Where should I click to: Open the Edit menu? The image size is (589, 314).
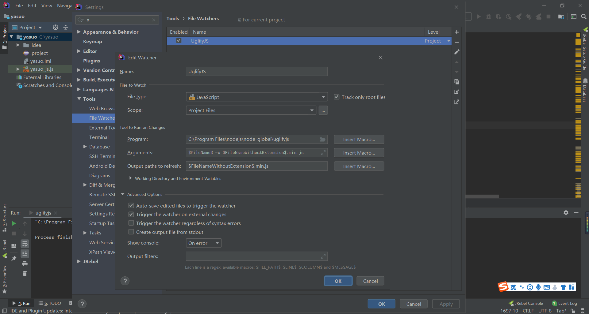32,6
